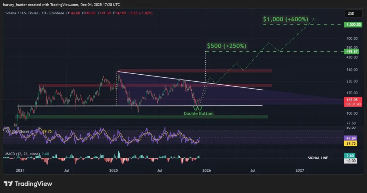Click the SIGNAL LINE label
This screenshot has width=367, height=193.
(318, 158)
